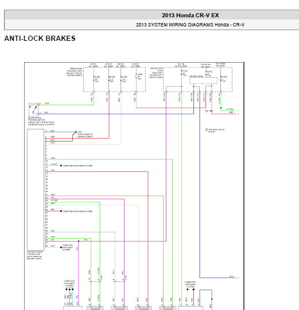Click the "GRY" label at pin 33
This screenshot has height=310, width=299.
[53, 231]
